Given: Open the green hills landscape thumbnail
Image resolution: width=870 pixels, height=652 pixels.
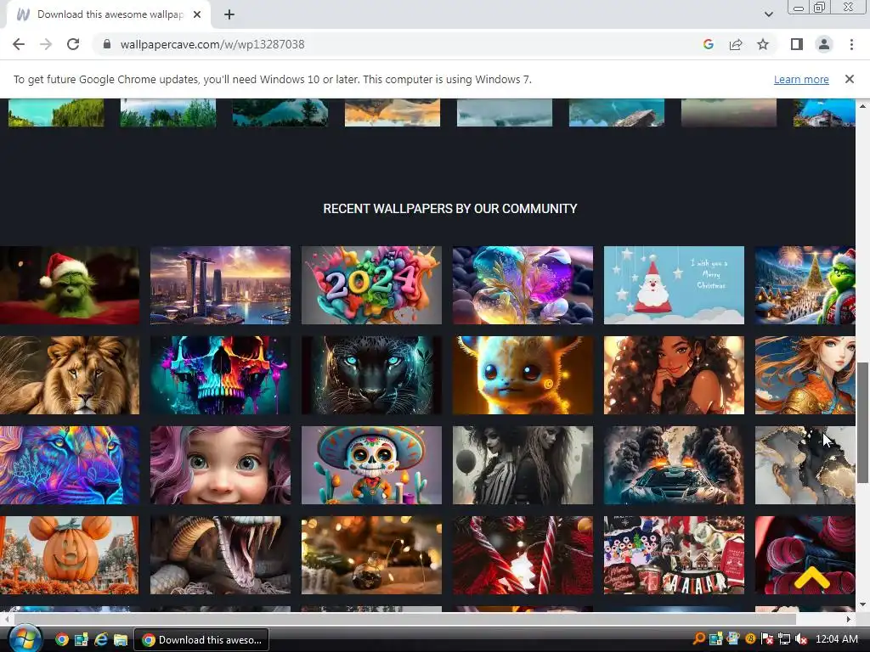Looking at the screenshot, I should (x=56, y=113).
